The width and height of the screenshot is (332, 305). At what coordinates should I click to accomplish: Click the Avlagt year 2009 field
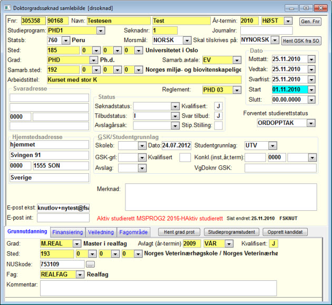192,243
